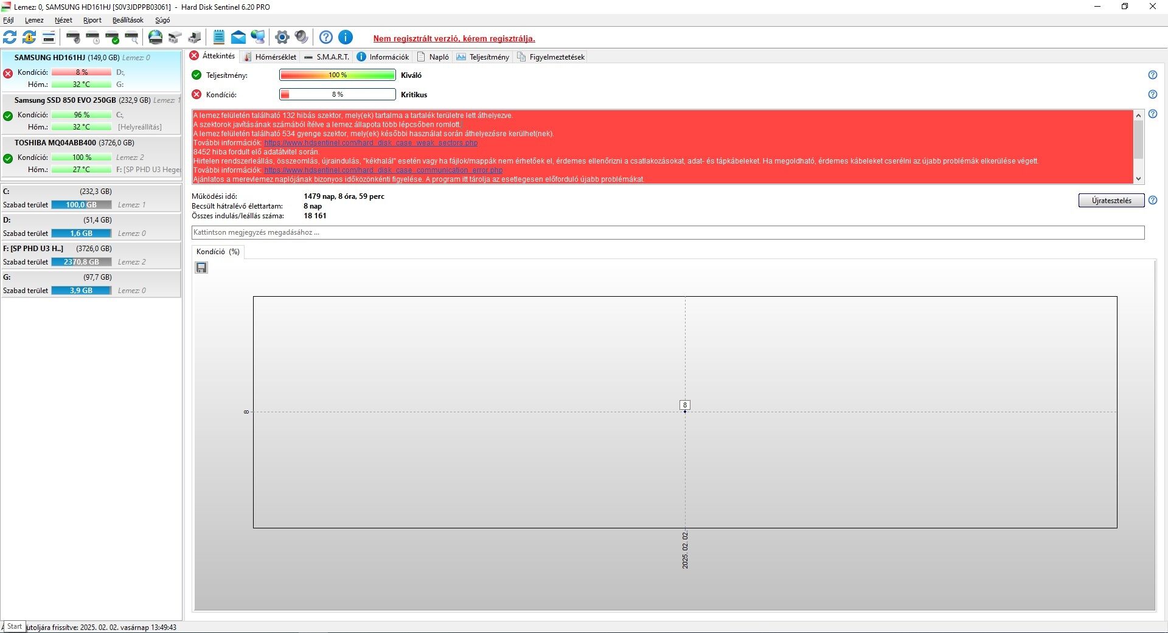Click the Kondíció (%) chart tab
The height and width of the screenshot is (633, 1168).
point(218,252)
